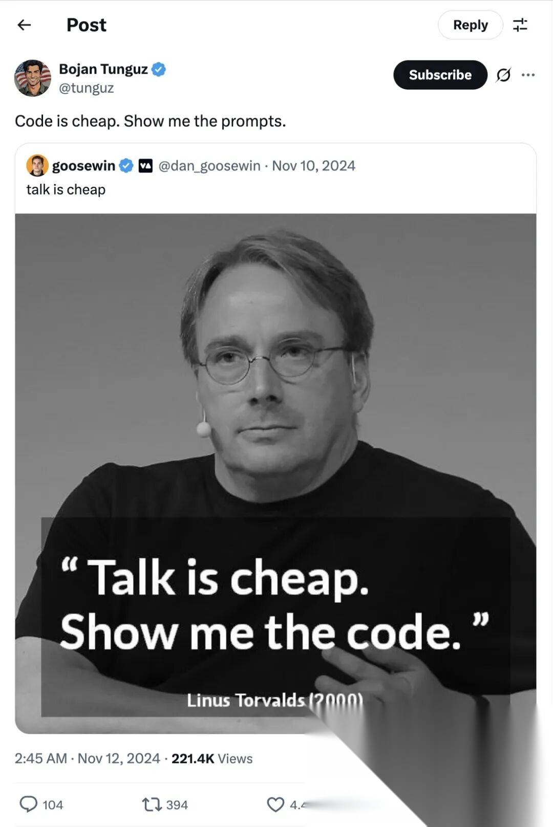Click the 2:45 AM Nov 12 timestamp

(88, 758)
